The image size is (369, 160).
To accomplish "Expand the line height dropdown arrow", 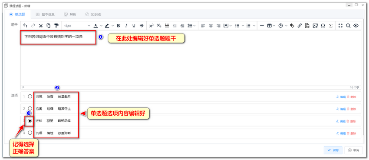I will click(x=194, y=26).
